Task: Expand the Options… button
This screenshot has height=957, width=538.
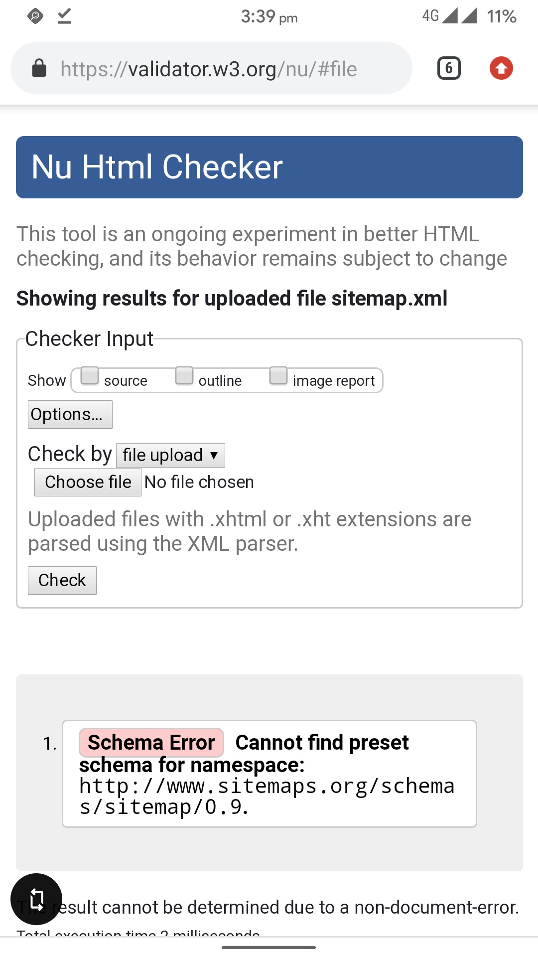Action: [70, 414]
